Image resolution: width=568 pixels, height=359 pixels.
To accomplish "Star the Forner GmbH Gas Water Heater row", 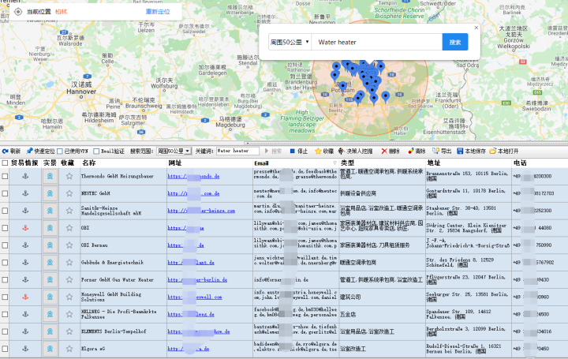I will point(69,279).
